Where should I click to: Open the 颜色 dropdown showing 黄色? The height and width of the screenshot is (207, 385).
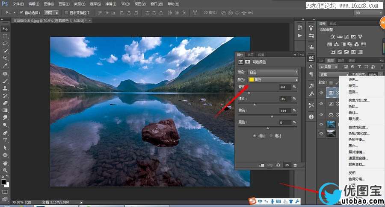point(273,79)
